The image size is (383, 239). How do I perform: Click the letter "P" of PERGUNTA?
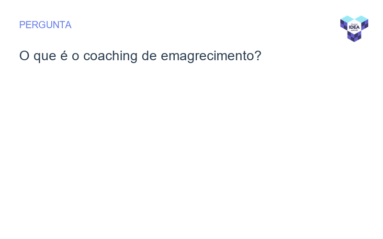pyautogui.click(x=22, y=25)
